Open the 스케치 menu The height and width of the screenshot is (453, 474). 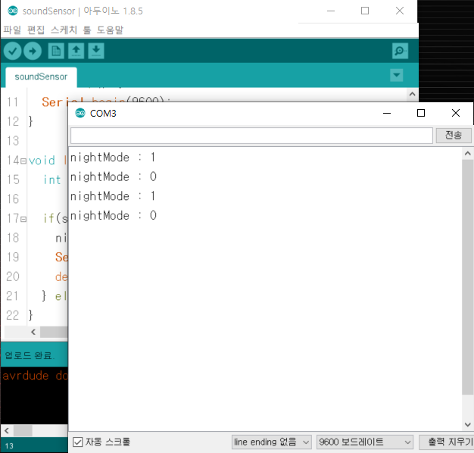click(64, 30)
